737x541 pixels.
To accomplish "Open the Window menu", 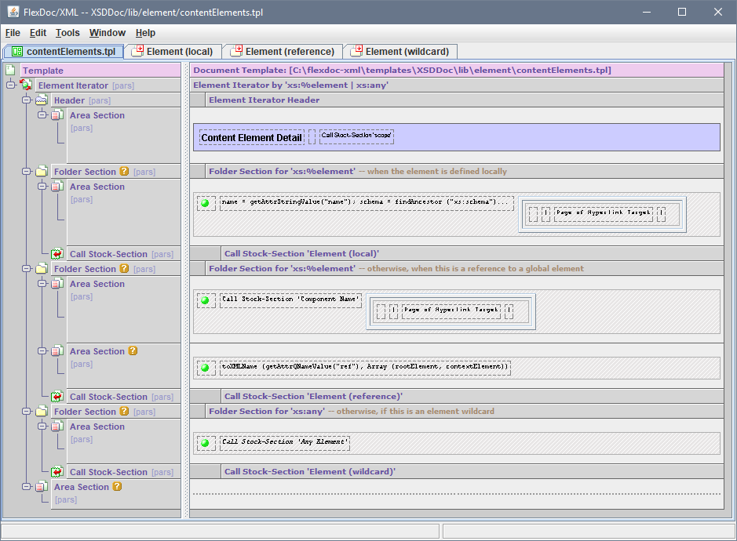I will pyautogui.click(x=107, y=33).
